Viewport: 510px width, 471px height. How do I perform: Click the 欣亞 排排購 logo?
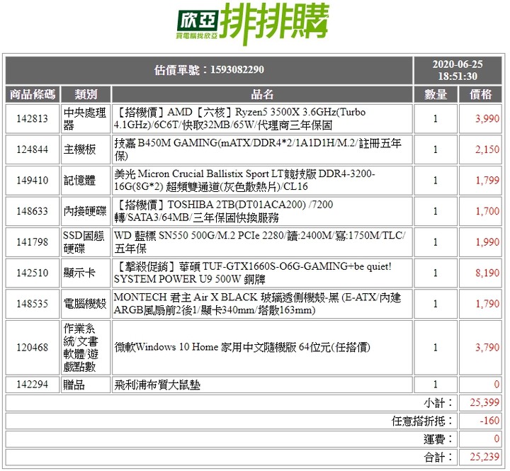click(x=253, y=24)
